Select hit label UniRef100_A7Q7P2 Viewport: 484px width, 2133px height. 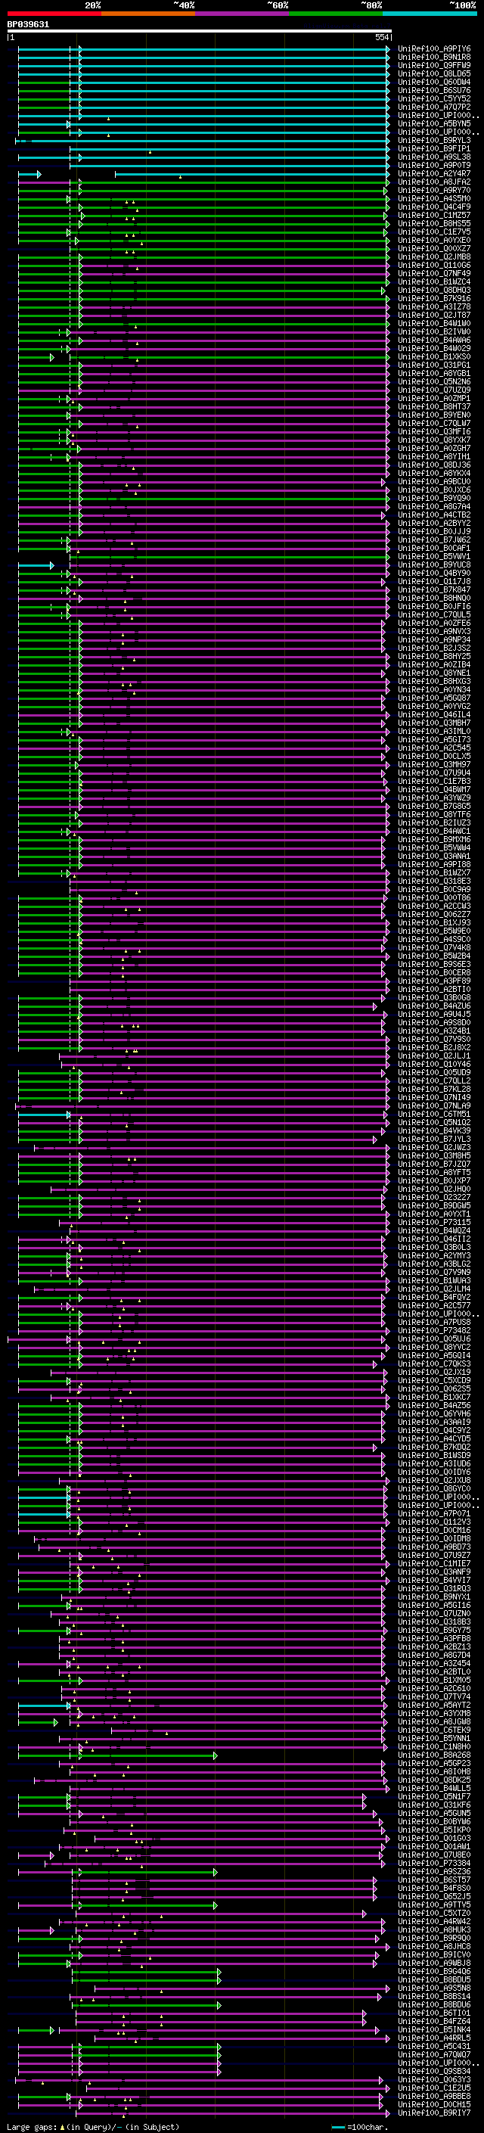pos(433,107)
